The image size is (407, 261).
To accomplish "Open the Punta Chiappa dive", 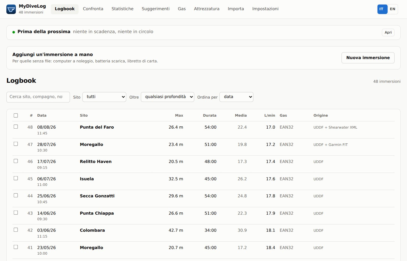I will tap(97, 213).
